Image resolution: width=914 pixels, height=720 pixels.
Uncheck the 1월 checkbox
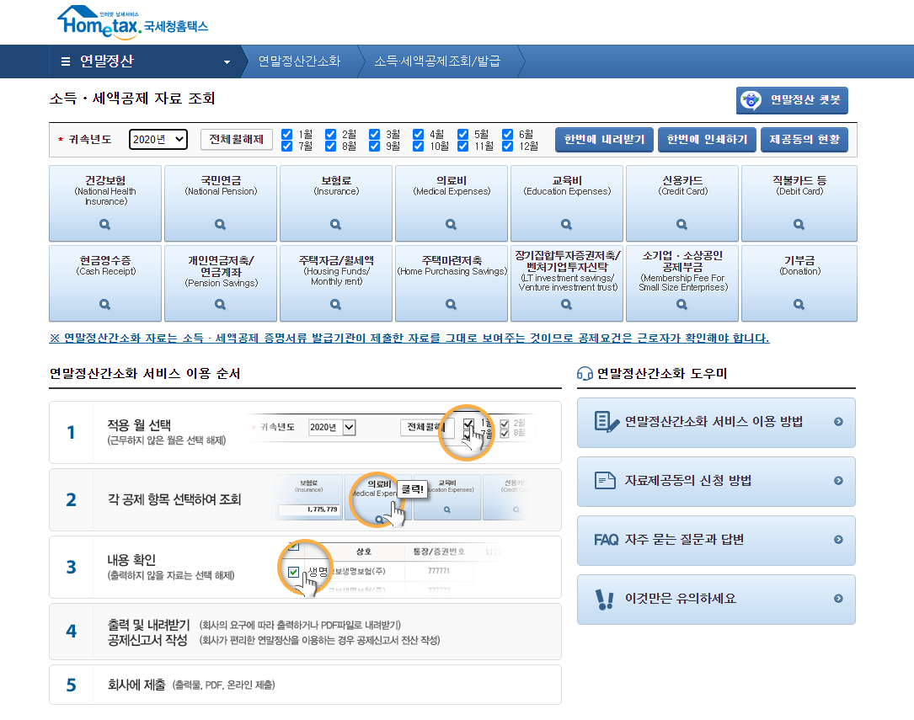tap(286, 134)
